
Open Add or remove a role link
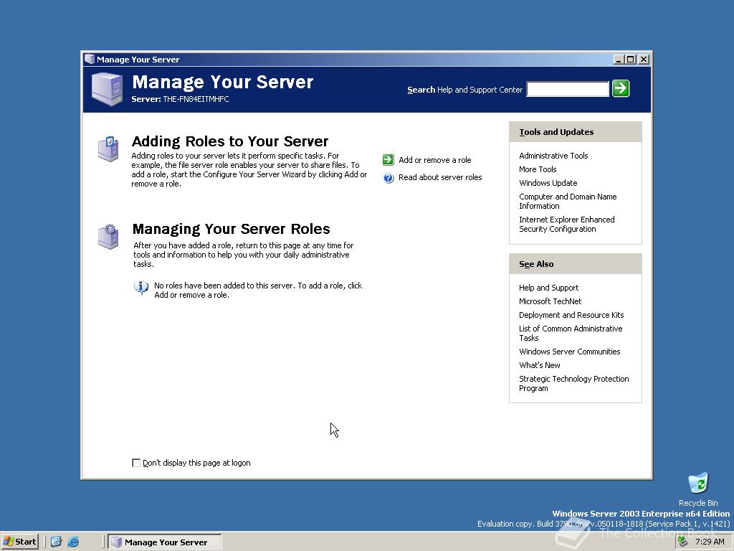(x=435, y=160)
